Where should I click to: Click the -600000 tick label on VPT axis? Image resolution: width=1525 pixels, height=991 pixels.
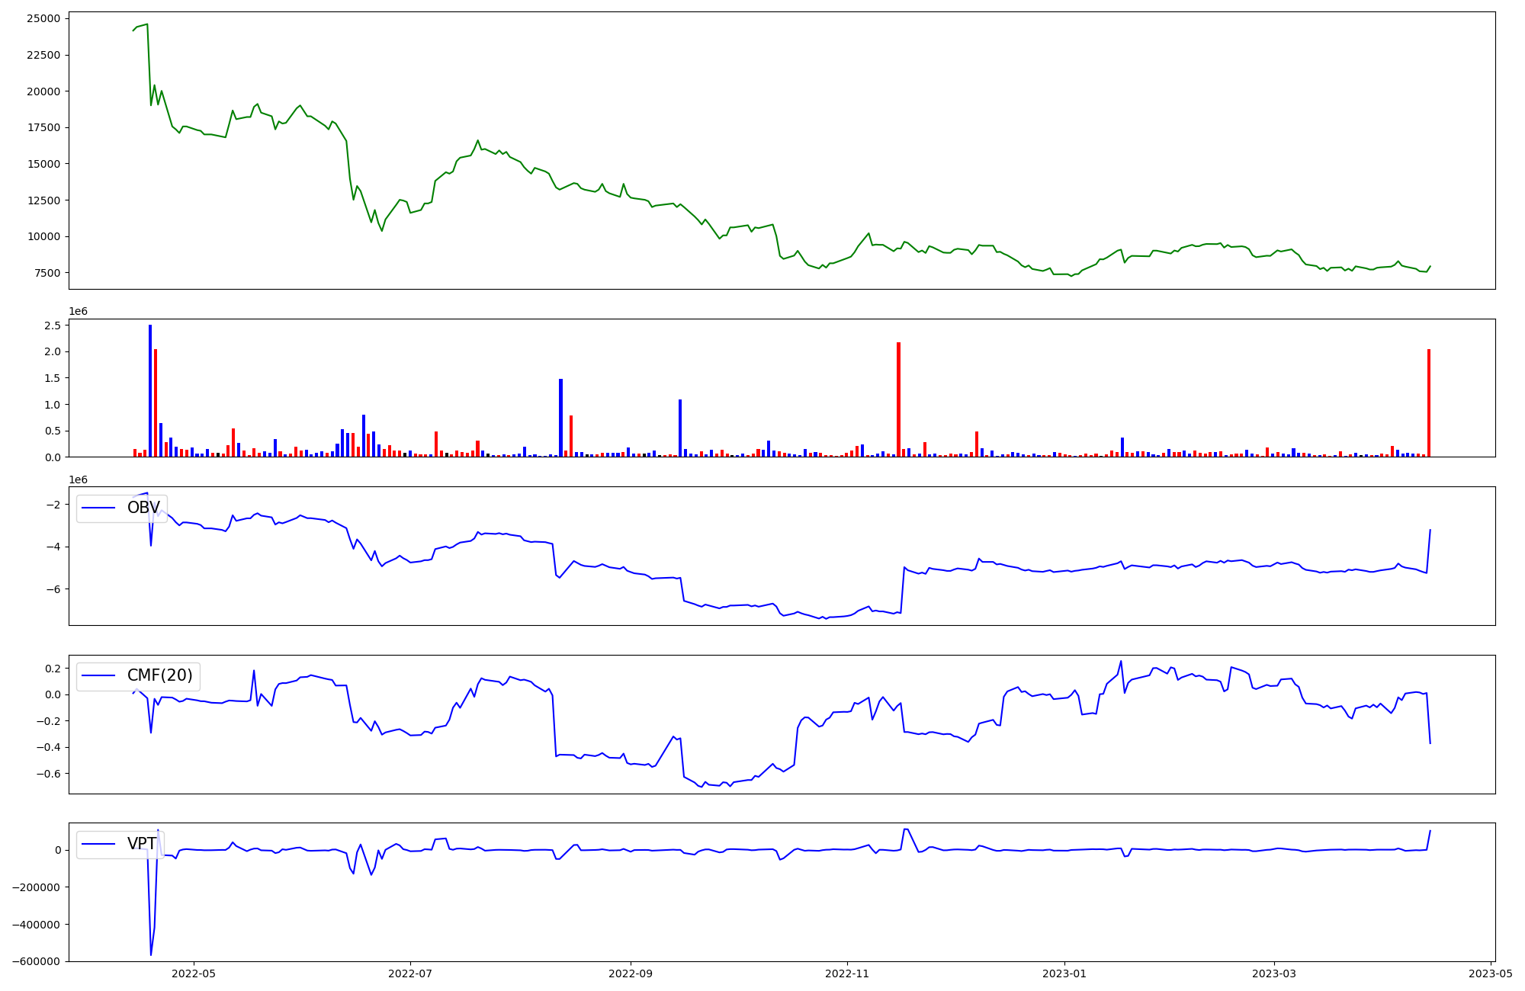tap(37, 961)
